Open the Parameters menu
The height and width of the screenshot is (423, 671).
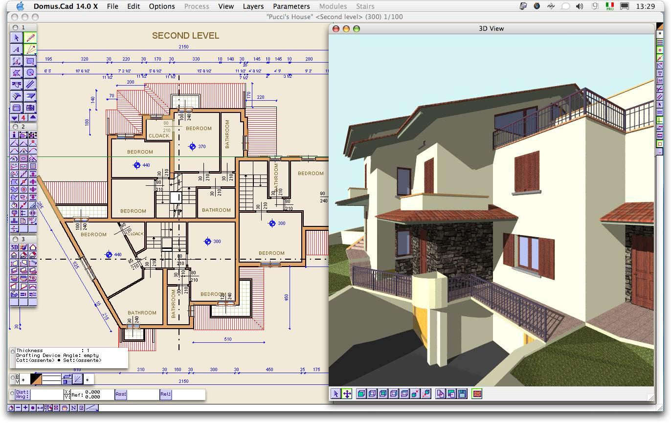coord(291,6)
